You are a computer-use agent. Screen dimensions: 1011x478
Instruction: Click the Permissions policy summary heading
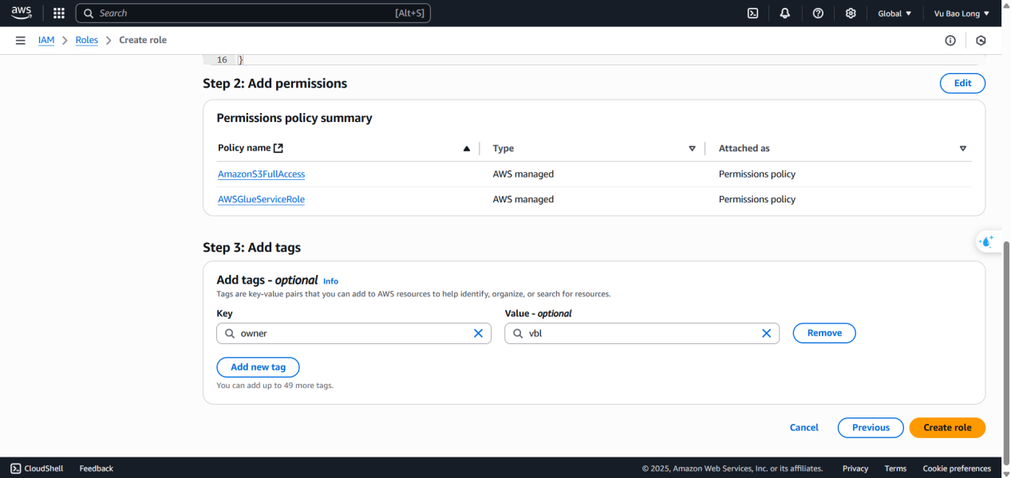294,118
